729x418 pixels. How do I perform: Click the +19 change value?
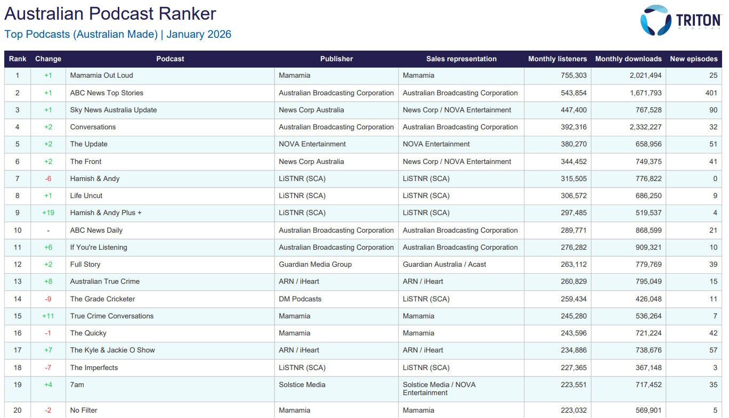click(x=48, y=212)
